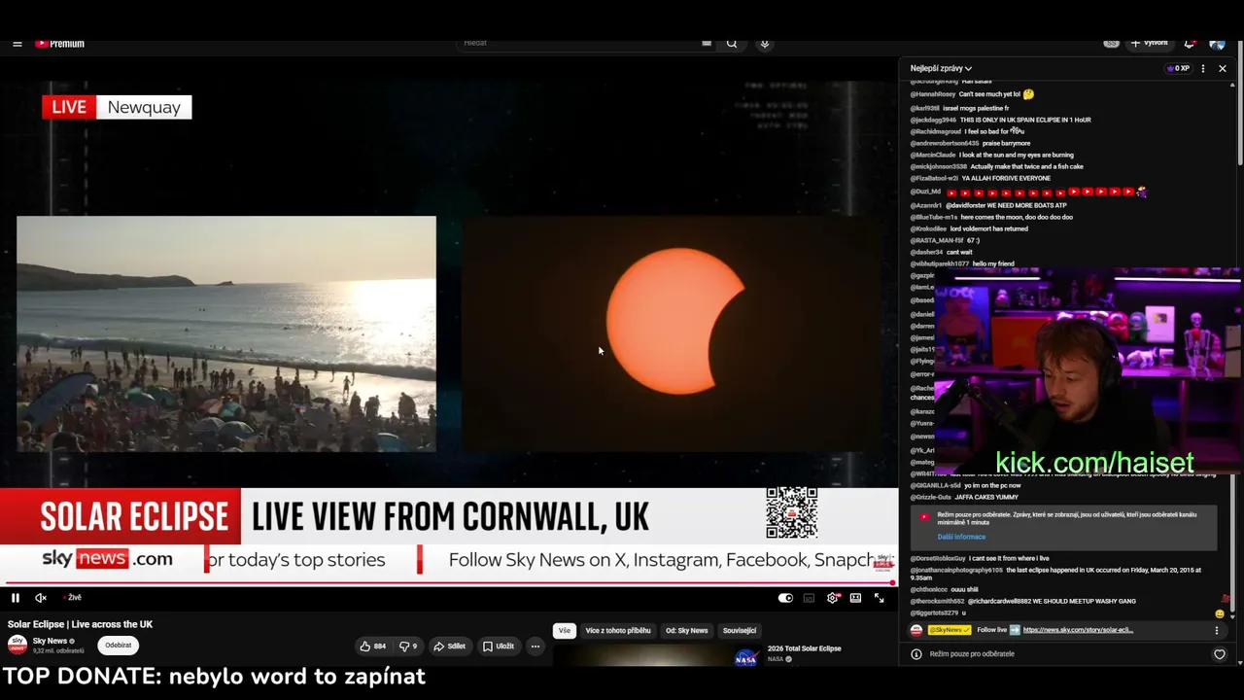Unmute the video volume

41,598
